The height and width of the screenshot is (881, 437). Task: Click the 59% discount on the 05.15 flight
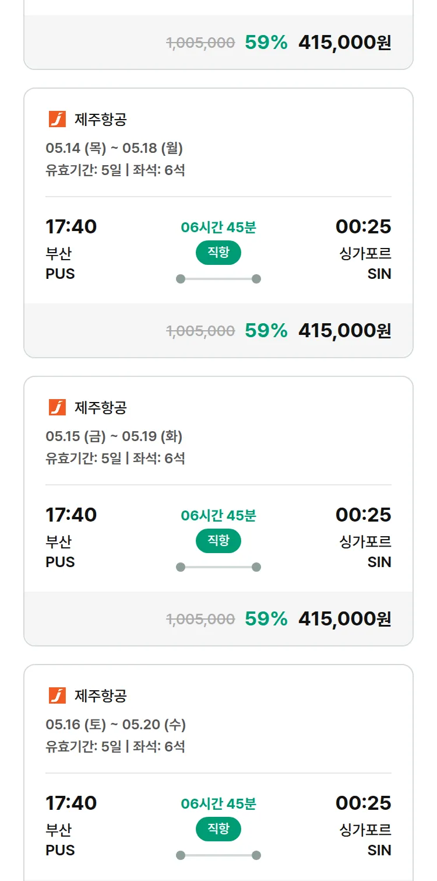[266, 619]
